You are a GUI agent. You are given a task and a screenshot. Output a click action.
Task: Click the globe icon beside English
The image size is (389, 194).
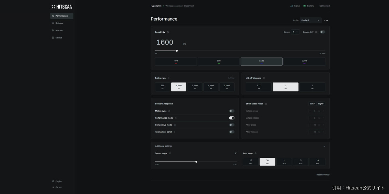[53, 181]
